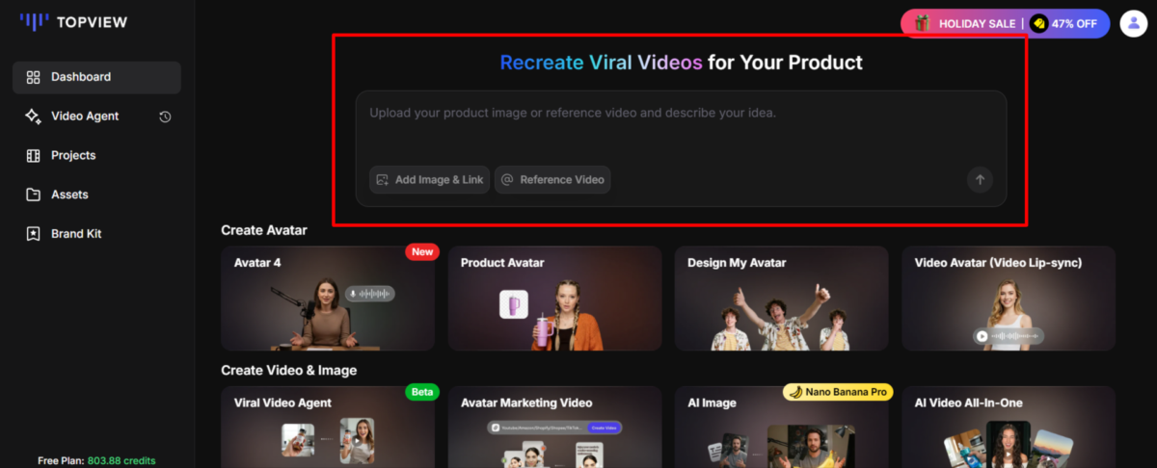
Task: Click the Assets folder icon
Action: point(33,195)
